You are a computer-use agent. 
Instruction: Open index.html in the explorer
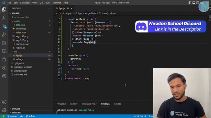[x=21, y=32]
